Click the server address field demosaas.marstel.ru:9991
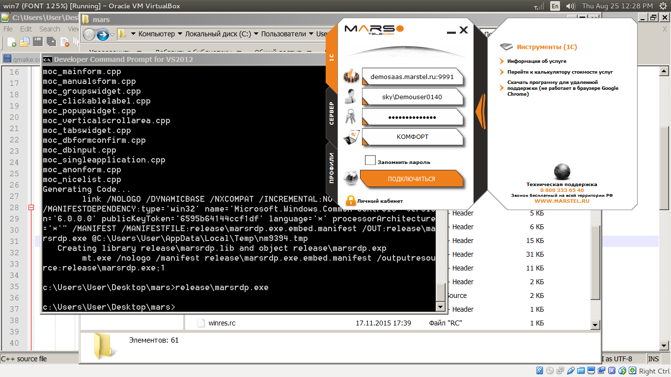The height and width of the screenshot is (377, 671). tap(413, 77)
